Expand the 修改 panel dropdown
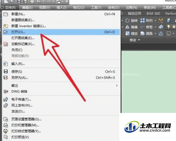The height and width of the screenshot is (141, 176). coord(135,40)
